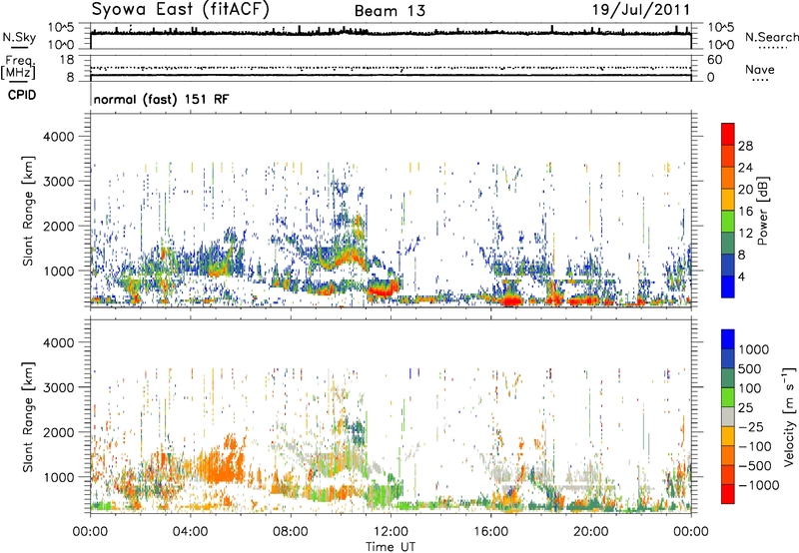The height and width of the screenshot is (553, 799).
Task: Click the '500' tick on the velocity color bar
Action: [750, 368]
